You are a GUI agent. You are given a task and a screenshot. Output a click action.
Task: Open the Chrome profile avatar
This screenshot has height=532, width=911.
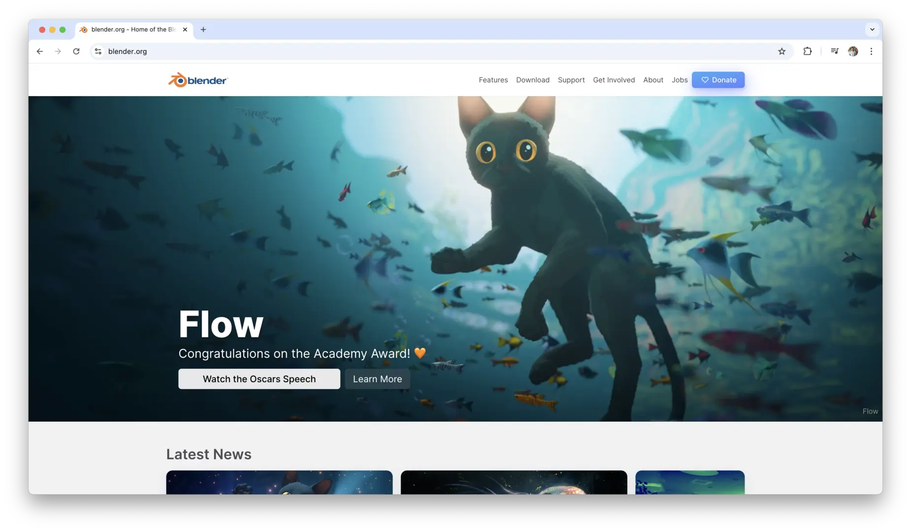(x=853, y=51)
